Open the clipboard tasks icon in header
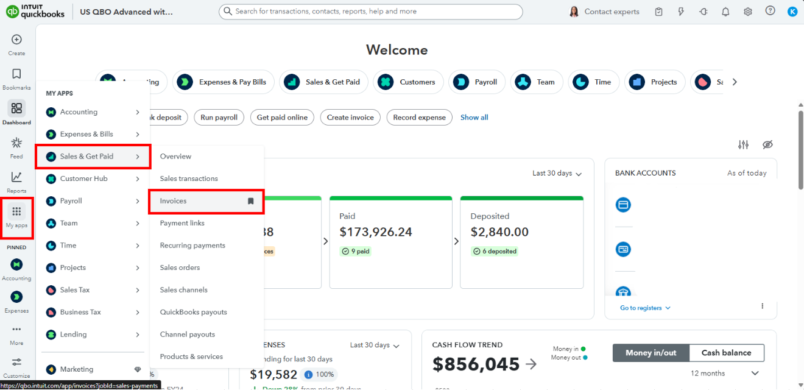804x390 pixels. (x=658, y=12)
